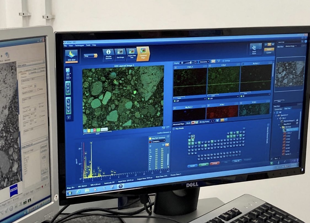Open Internet Explorer from the taskbar

click(x=78, y=191)
